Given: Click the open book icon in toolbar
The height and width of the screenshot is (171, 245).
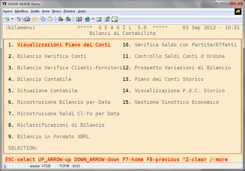Looking at the screenshot, I should point(79,19).
